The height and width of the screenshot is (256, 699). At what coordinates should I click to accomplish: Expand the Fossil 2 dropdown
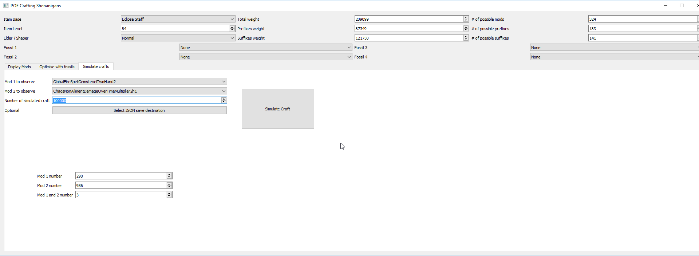point(266,57)
